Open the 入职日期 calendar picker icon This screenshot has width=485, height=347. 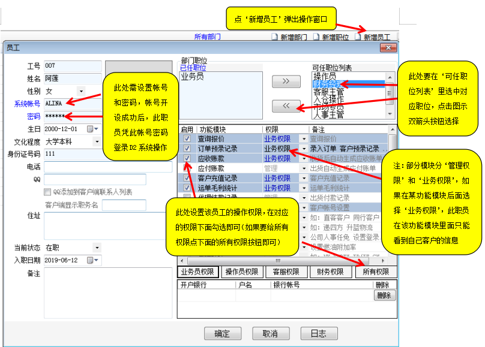pos(91,260)
